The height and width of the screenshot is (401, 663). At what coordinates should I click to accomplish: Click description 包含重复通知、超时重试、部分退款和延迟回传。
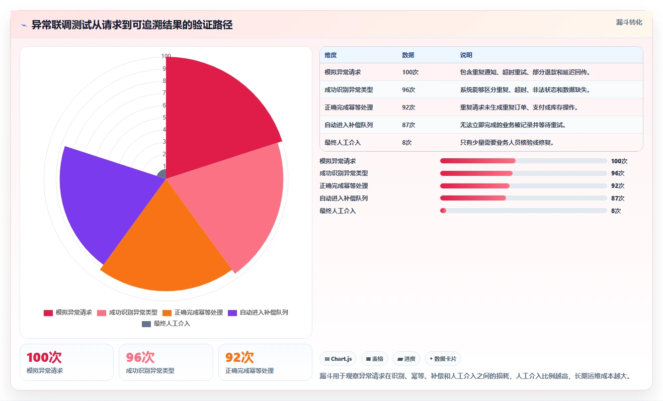525,72
